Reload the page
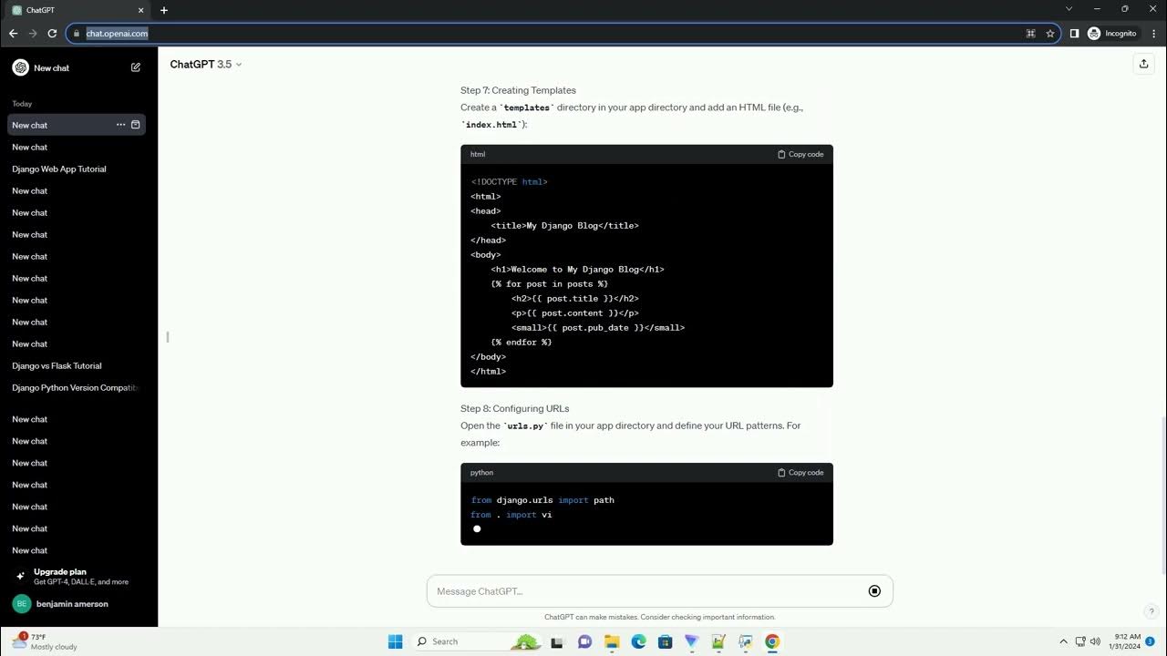Screen dimensions: 1167x656 [x=52, y=33]
